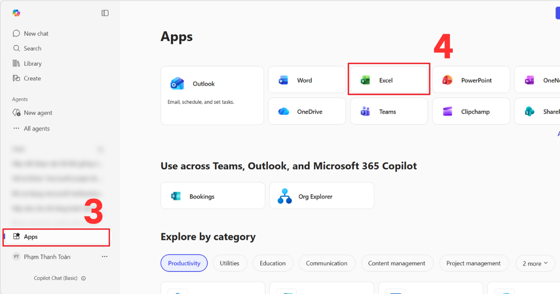The image size is (560, 294).
Task: Select the Utilities category filter
Action: coord(230,263)
